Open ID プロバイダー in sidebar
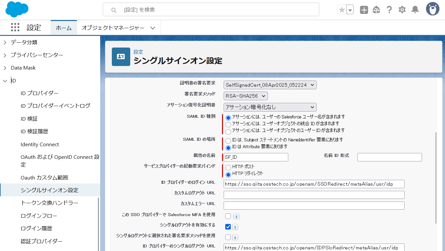This screenshot has width=445, height=251. [x=39, y=93]
